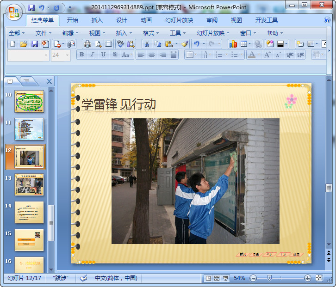Save via the Quick Access toolbar
336x287 pixels.
coord(31,8)
